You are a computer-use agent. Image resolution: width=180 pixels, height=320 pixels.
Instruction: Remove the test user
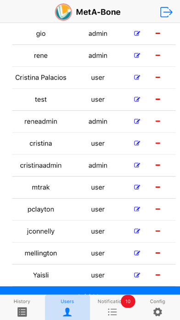(x=158, y=99)
